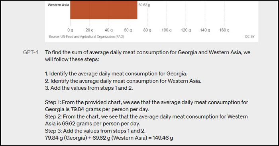This screenshot has height=146, width=279.
Task: Click the UN Food and Agricultural Organization source
Action: click(86, 37)
